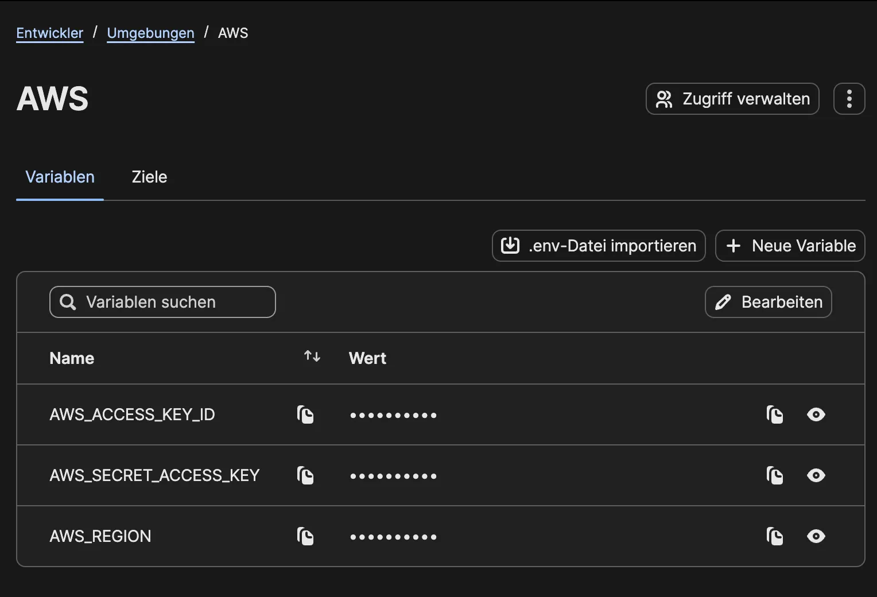Open the three-dot more options menu
The image size is (877, 597).
(x=849, y=99)
